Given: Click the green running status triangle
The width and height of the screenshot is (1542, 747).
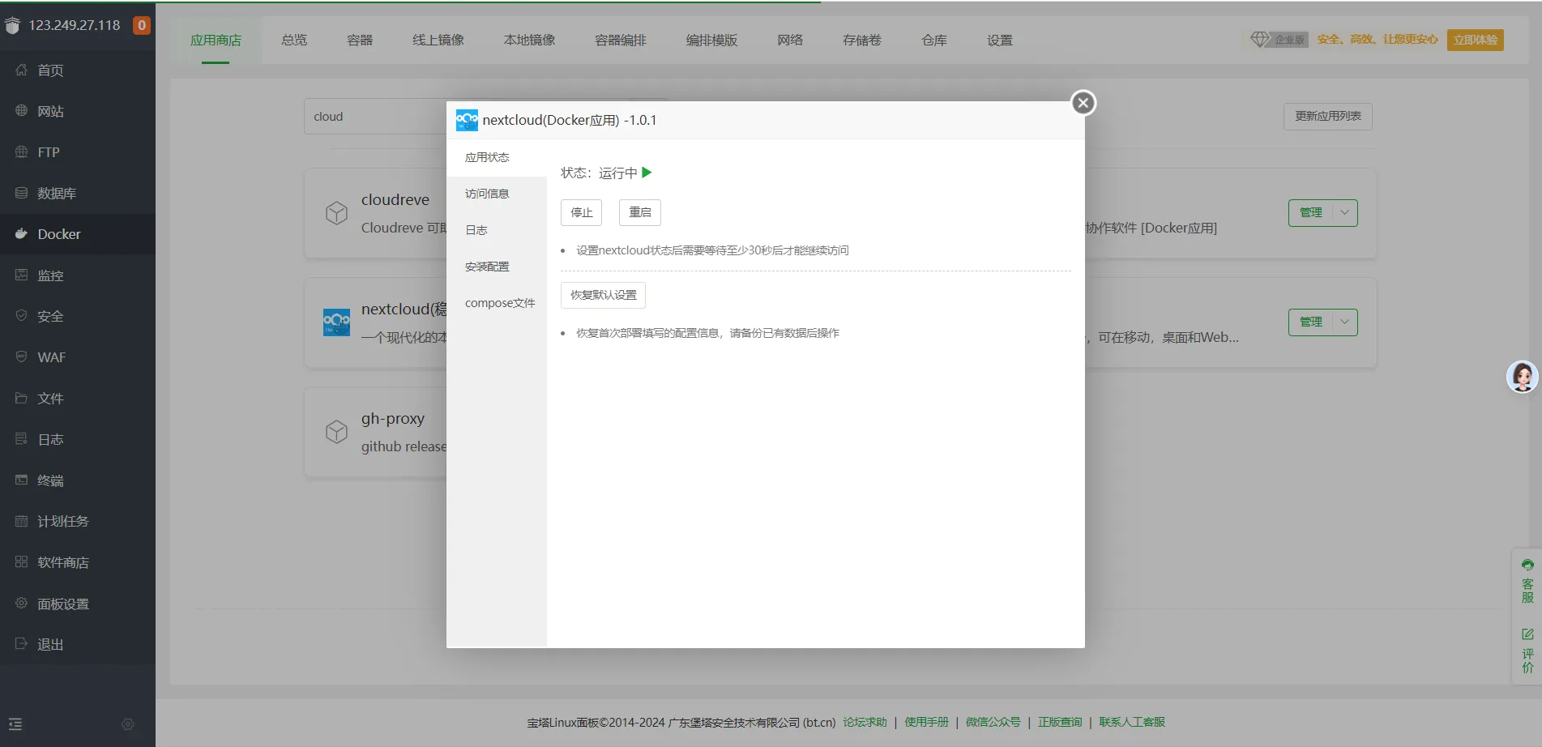Looking at the screenshot, I should tap(647, 173).
